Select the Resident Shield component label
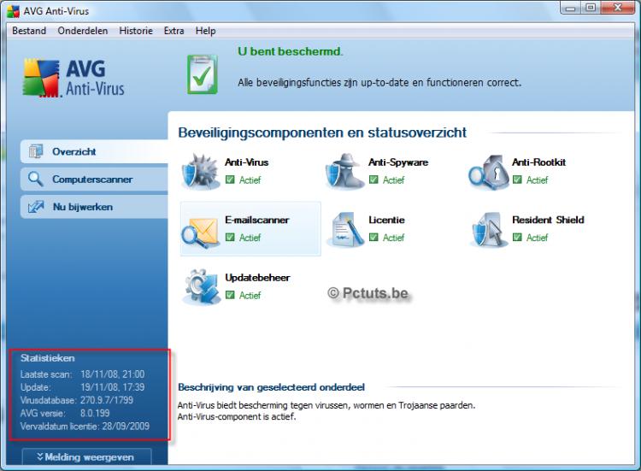Viewport: 641px width, 471px height. pyautogui.click(x=548, y=220)
